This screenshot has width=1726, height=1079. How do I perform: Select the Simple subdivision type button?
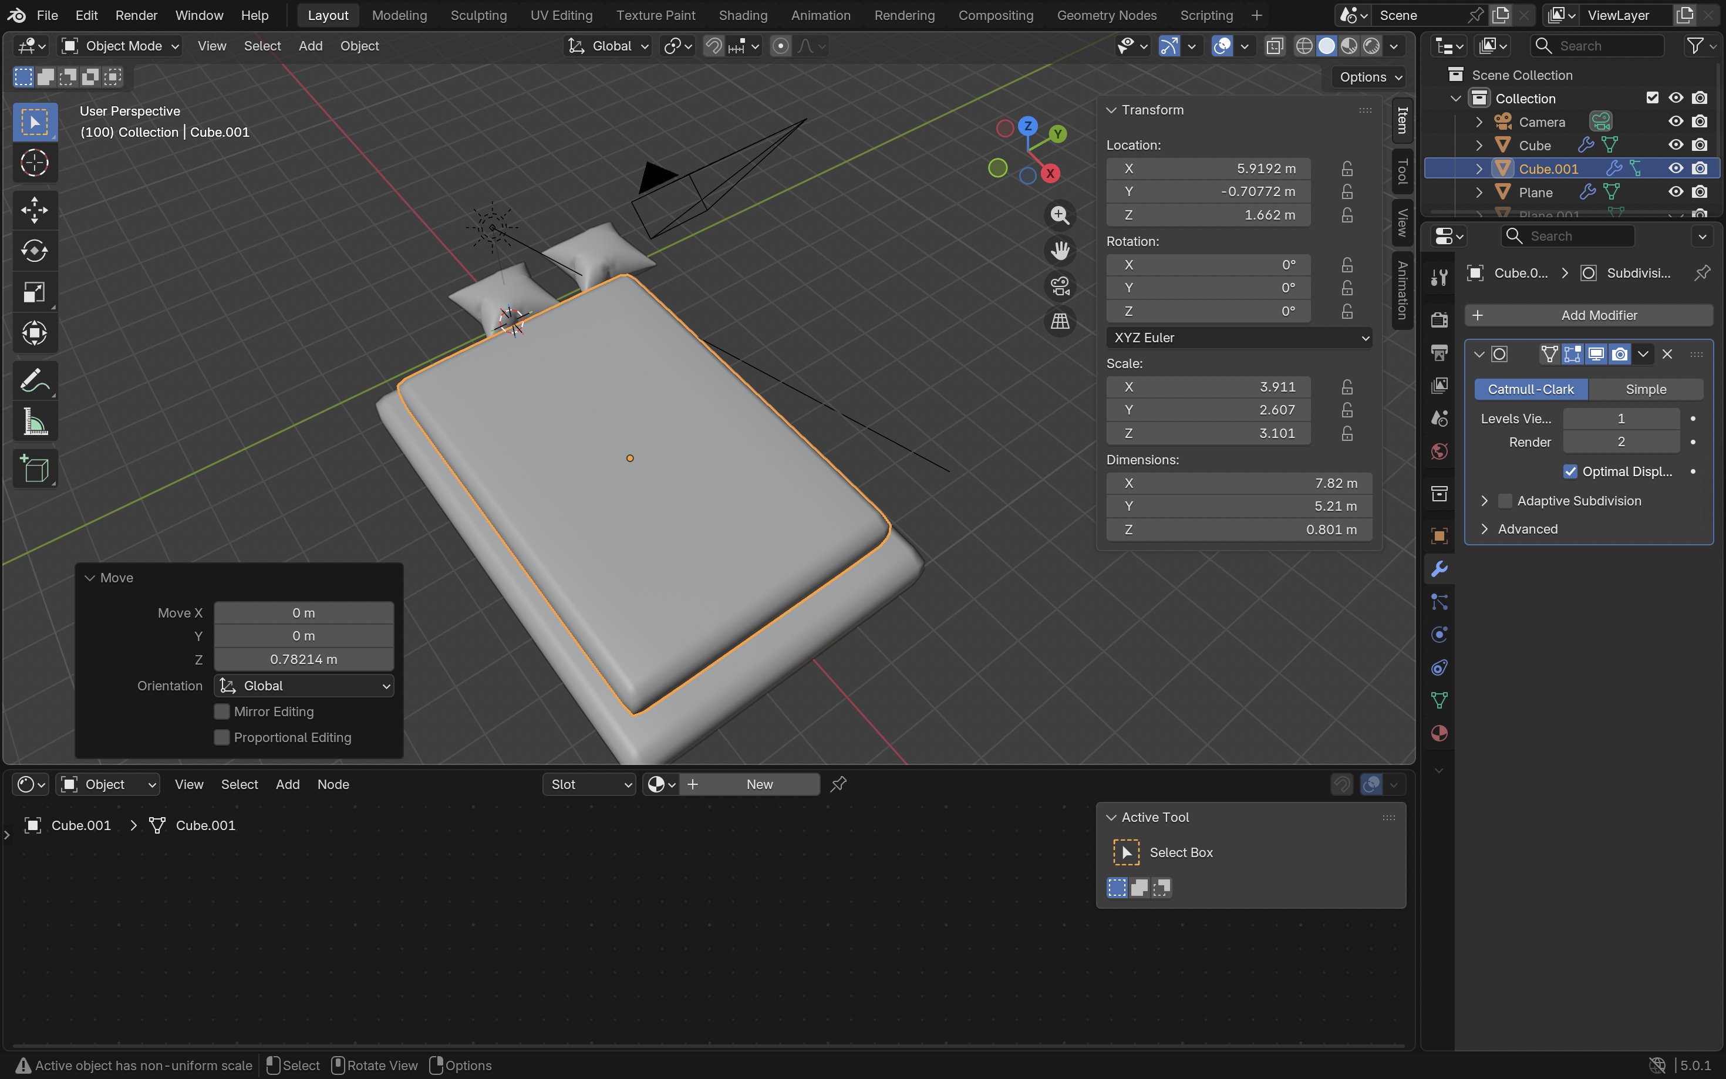tap(1646, 389)
